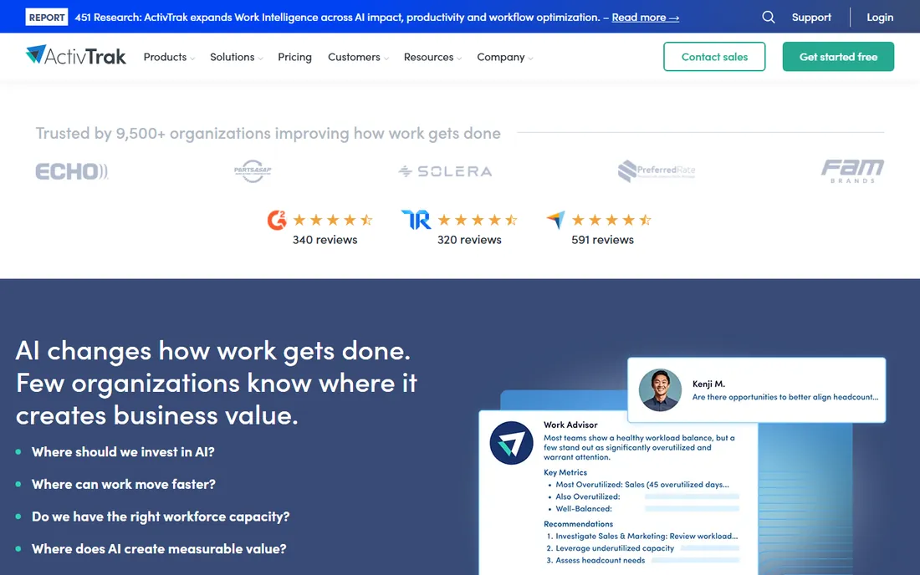Click the Work Advisor title
The height and width of the screenshot is (575, 920).
pyautogui.click(x=570, y=425)
